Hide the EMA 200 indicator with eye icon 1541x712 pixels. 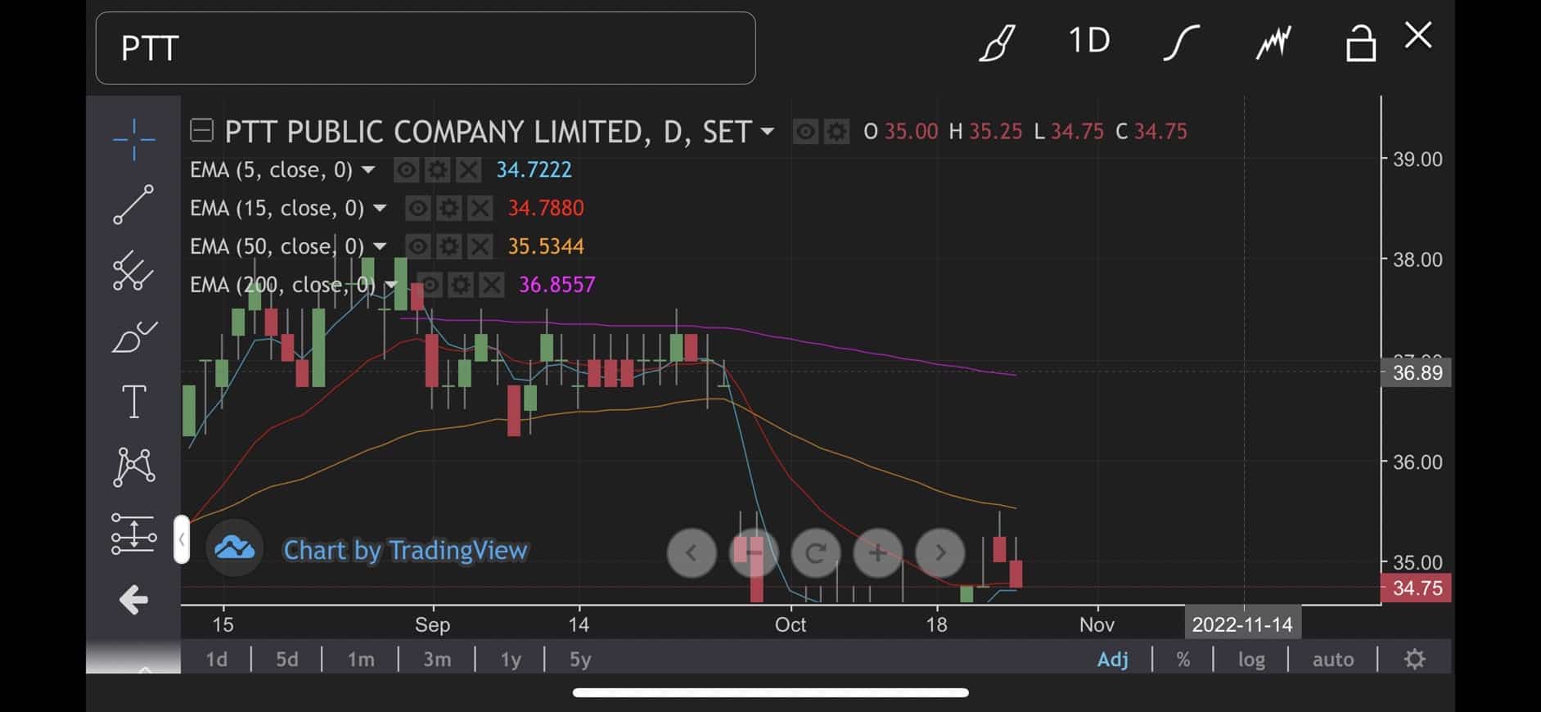click(x=430, y=285)
